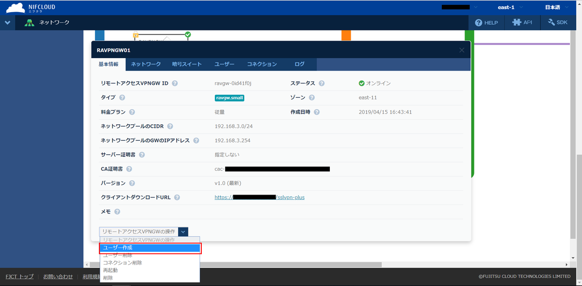582x286 pixels.
Task: Click the リモートアクセスVPNGWの操作 dropdown arrow
Action: pyautogui.click(x=183, y=232)
